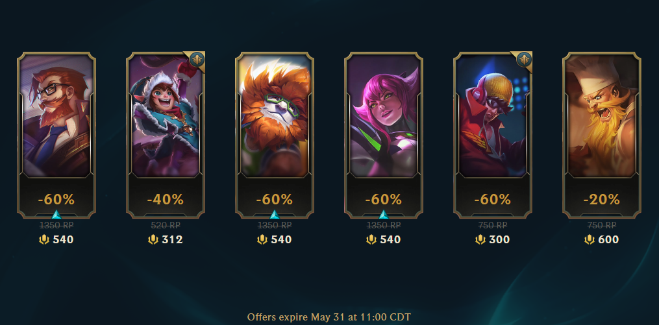Click the legacy badge on the snow hood skin
Viewport: 659px width, 325px height.
click(x=197, y=60)
